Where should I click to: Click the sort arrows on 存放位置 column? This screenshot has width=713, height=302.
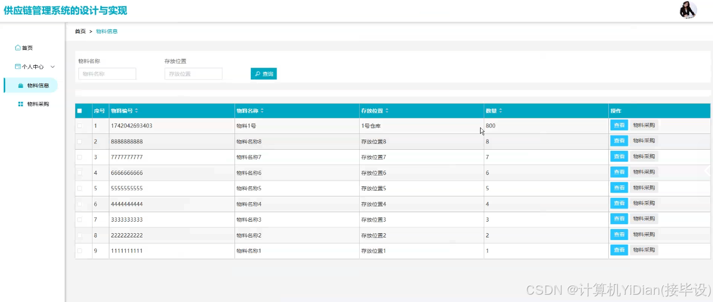387,111
